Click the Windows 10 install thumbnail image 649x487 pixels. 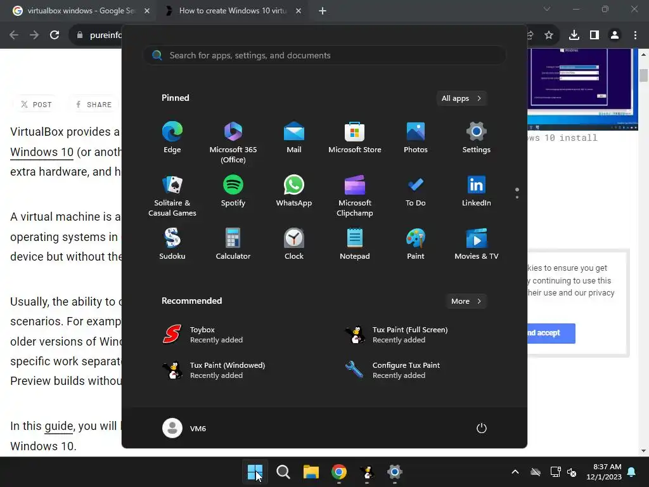coord(582,89)
